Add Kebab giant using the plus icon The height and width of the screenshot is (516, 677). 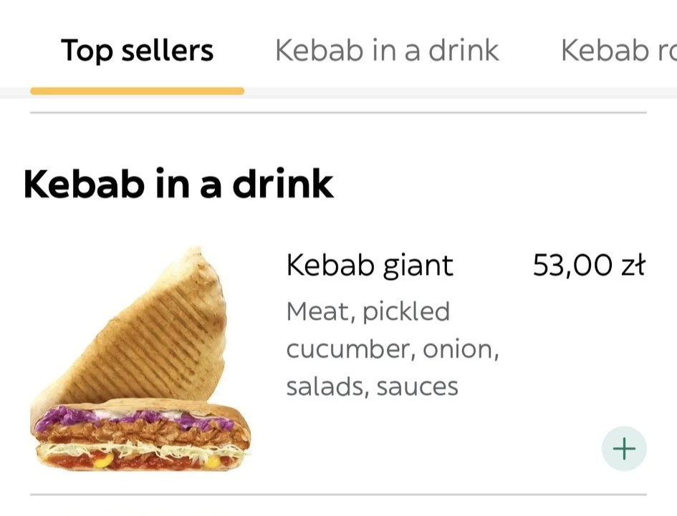[x=624, y=449]
